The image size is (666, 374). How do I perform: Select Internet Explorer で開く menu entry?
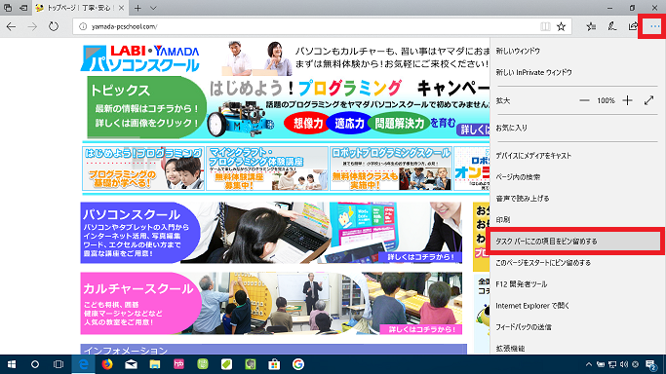(x=532, y=306)
